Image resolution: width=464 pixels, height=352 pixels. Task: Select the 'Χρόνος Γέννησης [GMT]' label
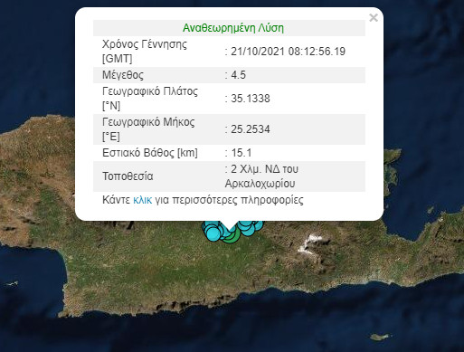pos(145,52)
